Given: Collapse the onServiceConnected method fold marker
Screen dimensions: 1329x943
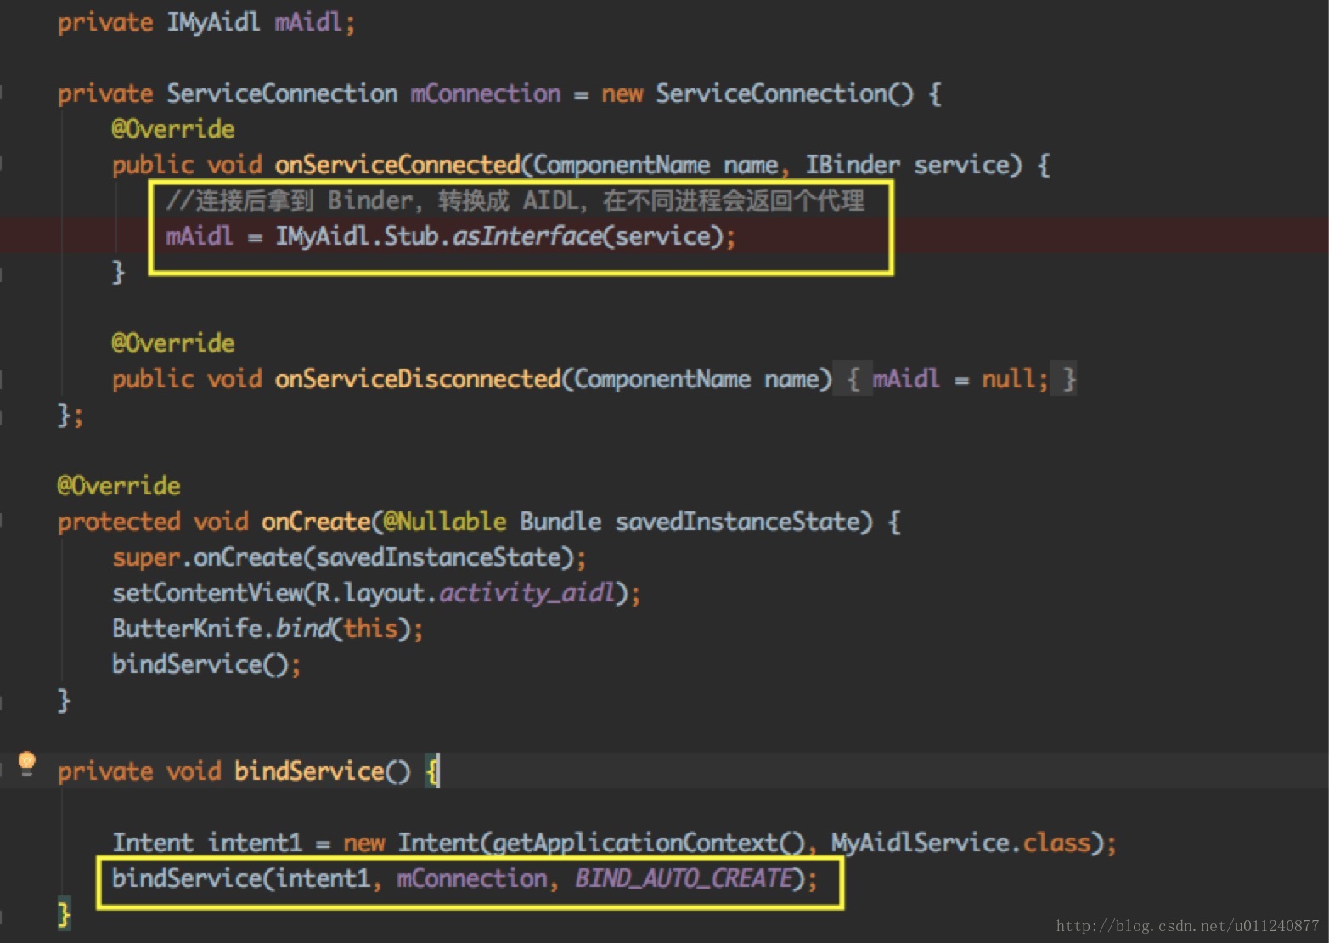Looking at the screenshot, I should 3,165.
